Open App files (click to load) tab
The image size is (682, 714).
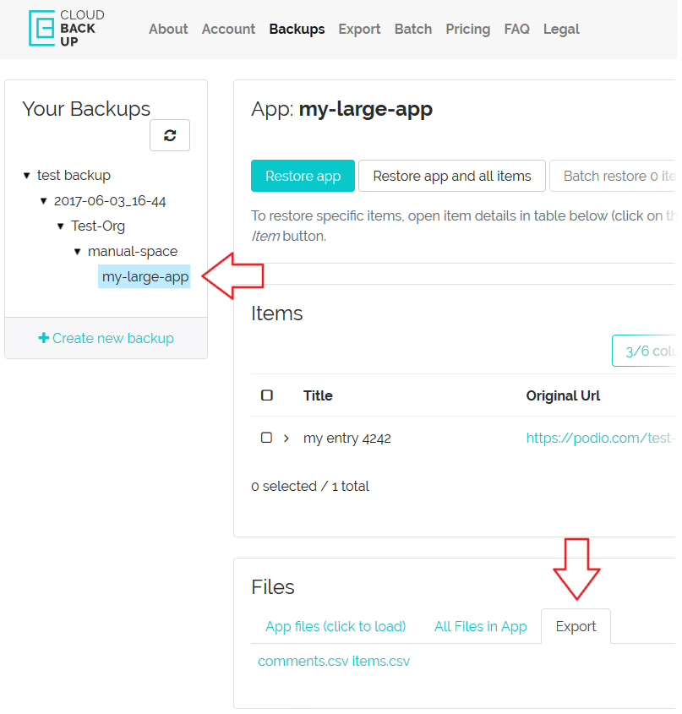(336, 626)
